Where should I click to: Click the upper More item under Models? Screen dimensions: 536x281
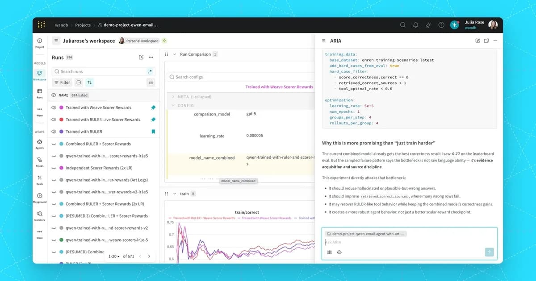coord(40,112)
